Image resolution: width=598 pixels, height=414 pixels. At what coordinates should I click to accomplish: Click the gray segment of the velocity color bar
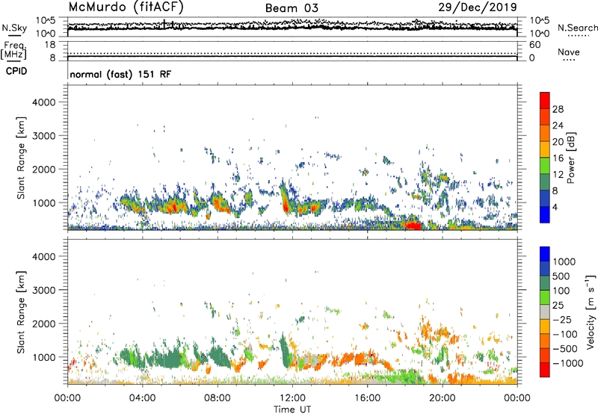tap(545, 312)
